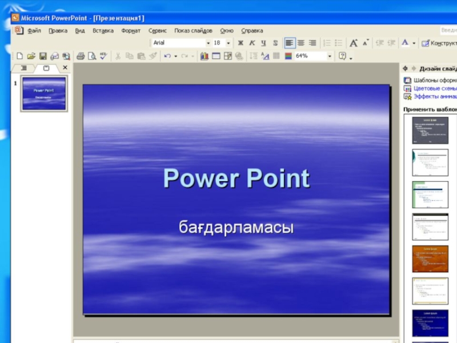Click the New blank presentation icon
The image size is (457, 343).
(x=19, y=56)
